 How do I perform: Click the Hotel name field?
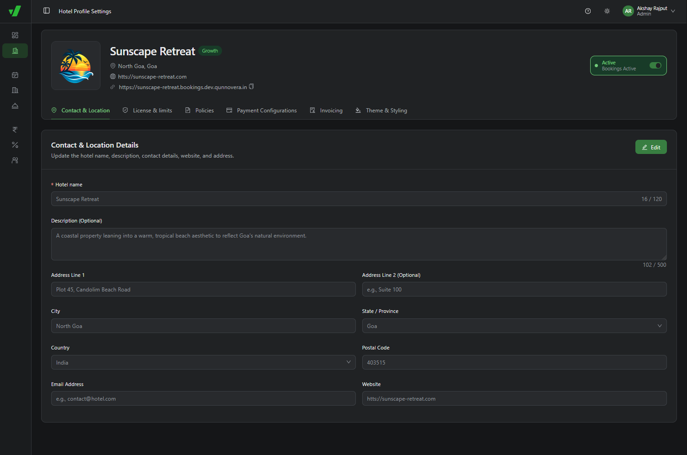[x=359, y=199]
